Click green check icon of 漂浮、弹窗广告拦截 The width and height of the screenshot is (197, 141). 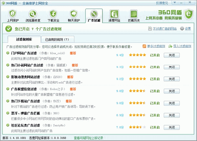(8, 113)
